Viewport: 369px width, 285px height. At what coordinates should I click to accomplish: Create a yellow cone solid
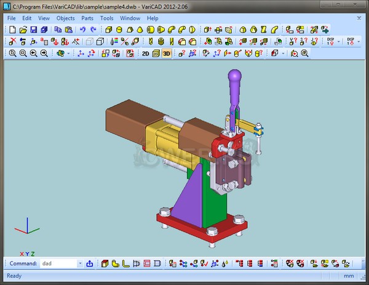point(139,30)
